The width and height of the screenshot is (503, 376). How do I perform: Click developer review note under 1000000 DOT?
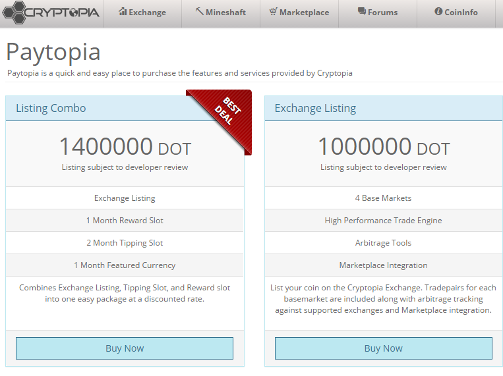coord(383,167)
